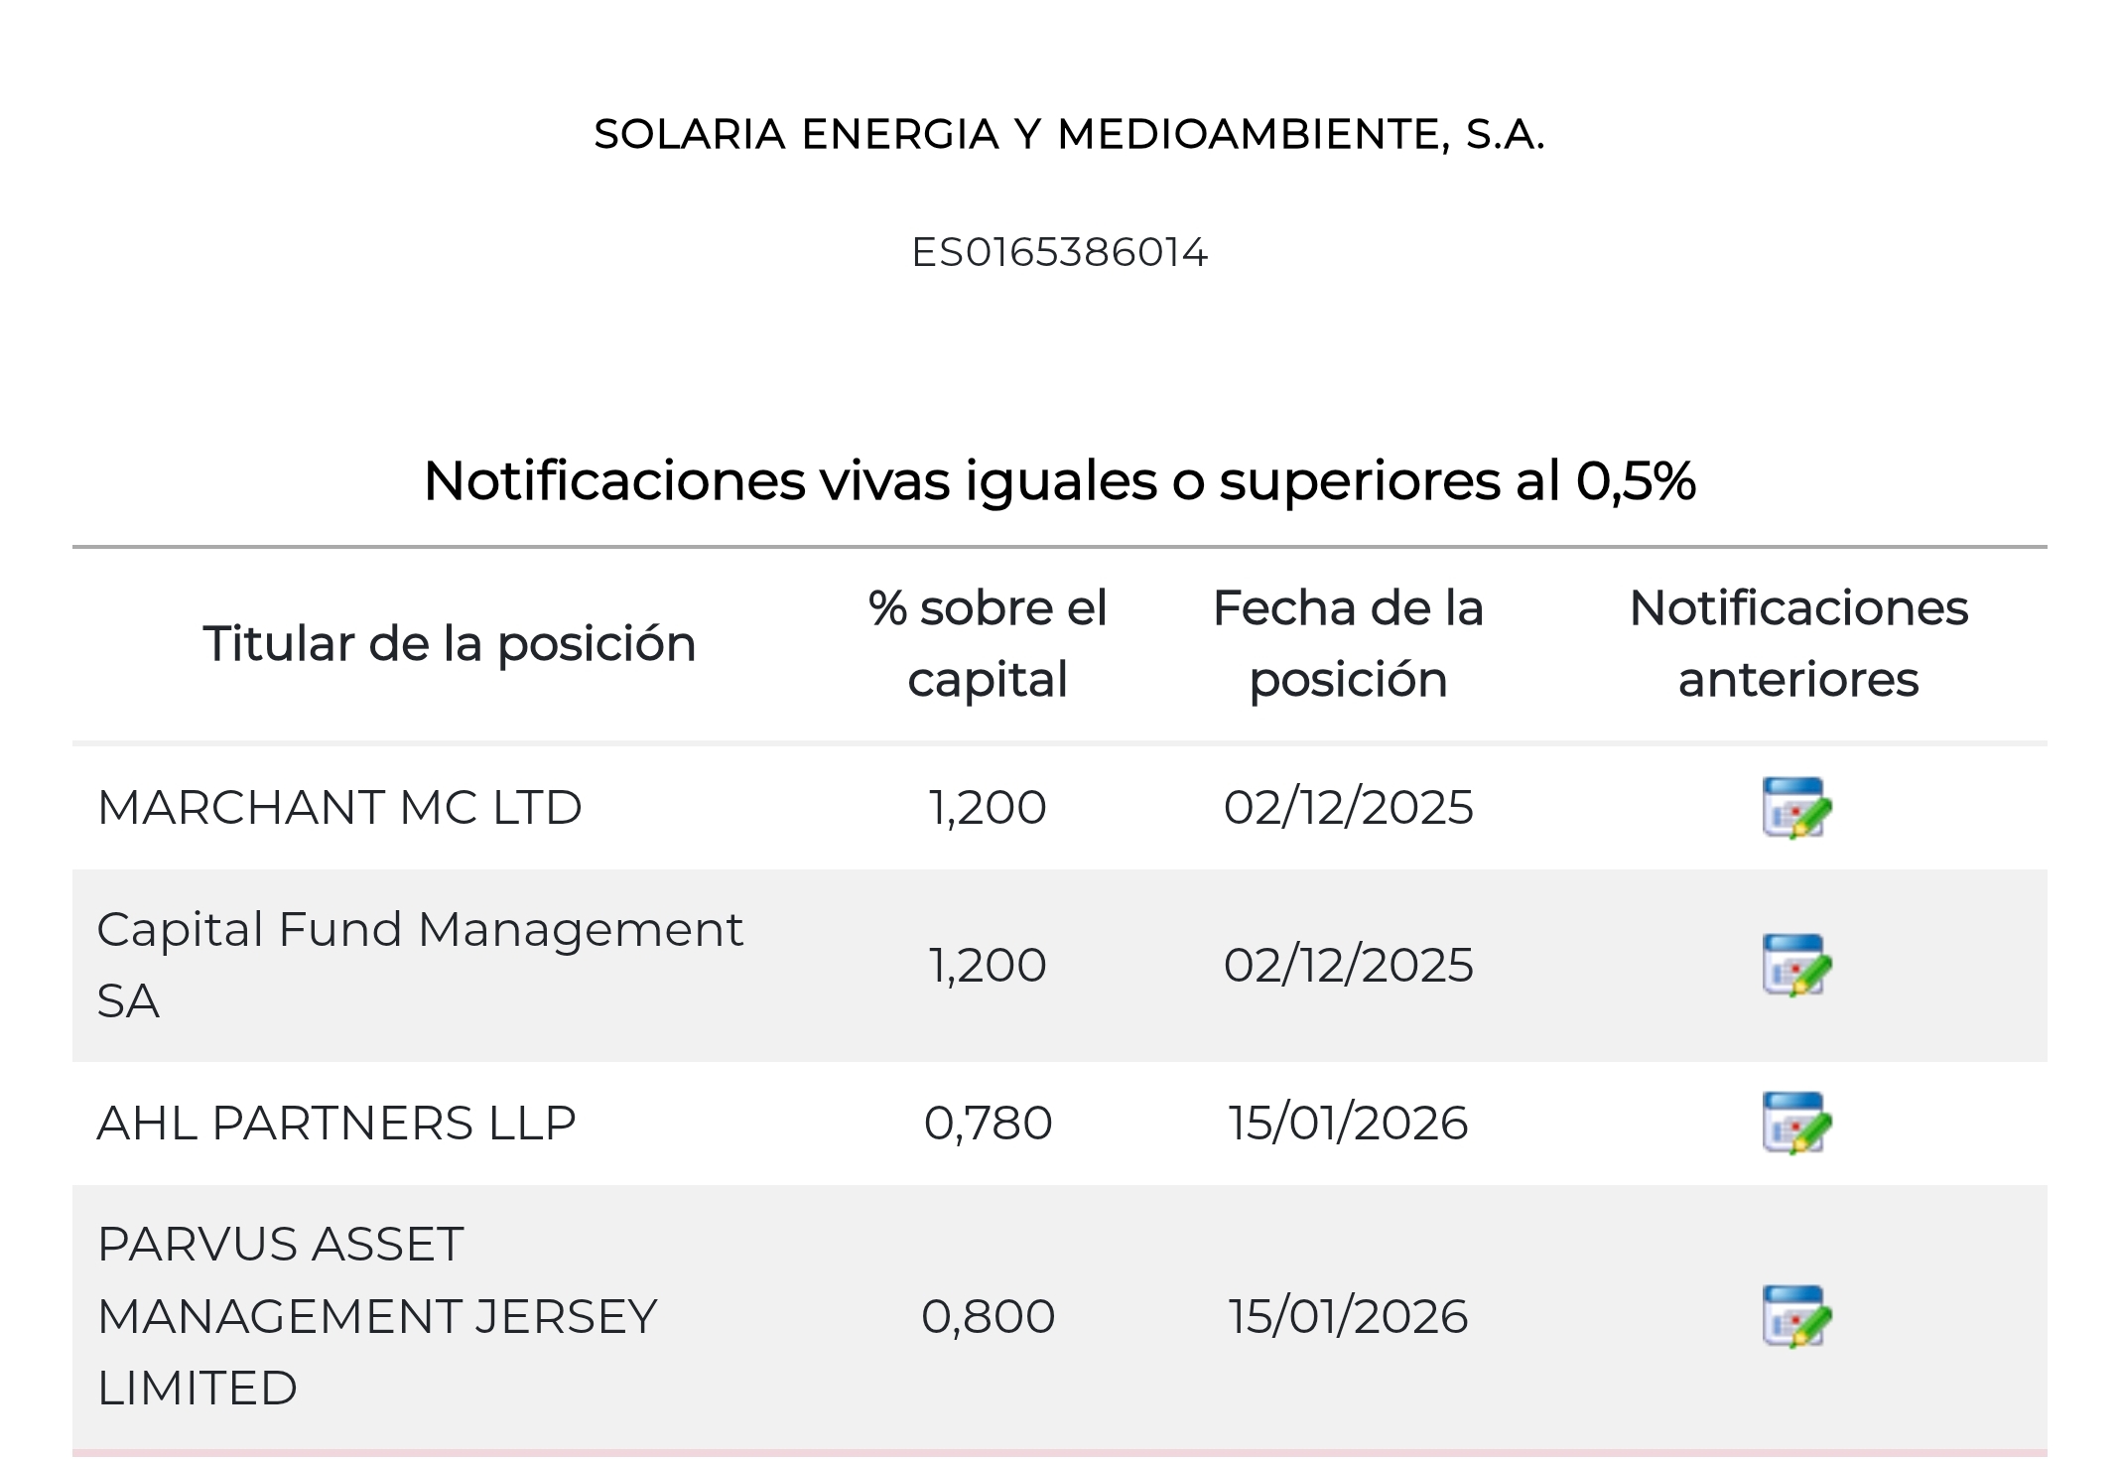The height and width of the screenshot is (1459, 2120).
Task: Click PARVUS ASSET MANAGEMENT JERSEY LIMITED name
Action: [377, 1316]
